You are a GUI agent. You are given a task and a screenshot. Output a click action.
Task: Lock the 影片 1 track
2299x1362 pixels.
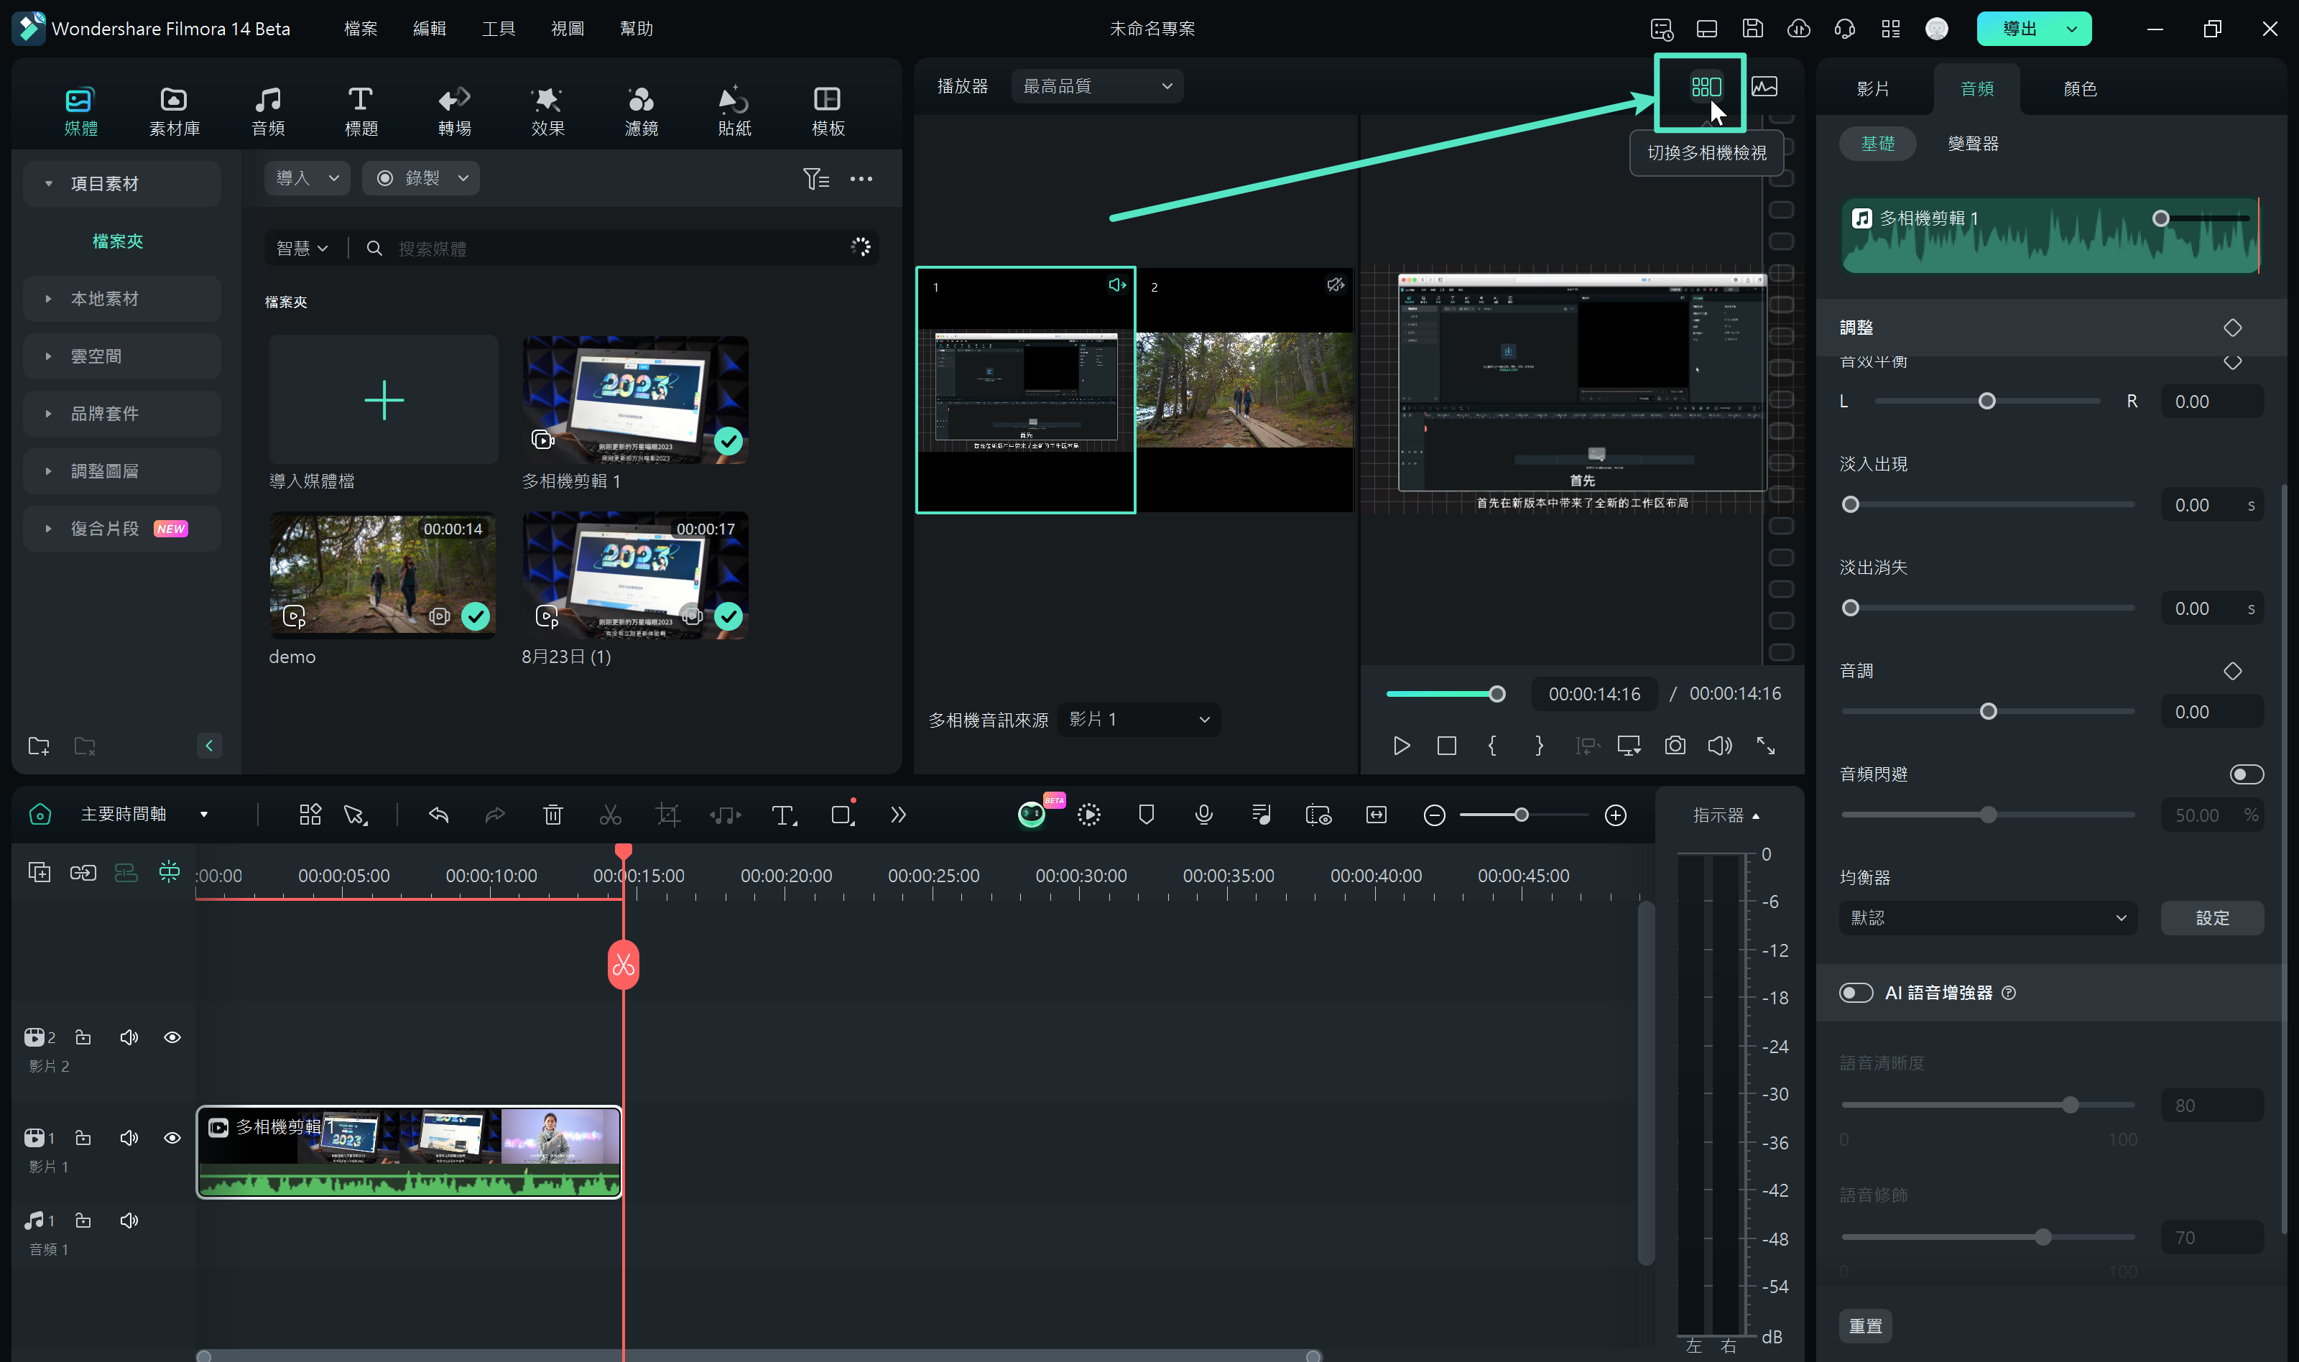(83, 1138)
